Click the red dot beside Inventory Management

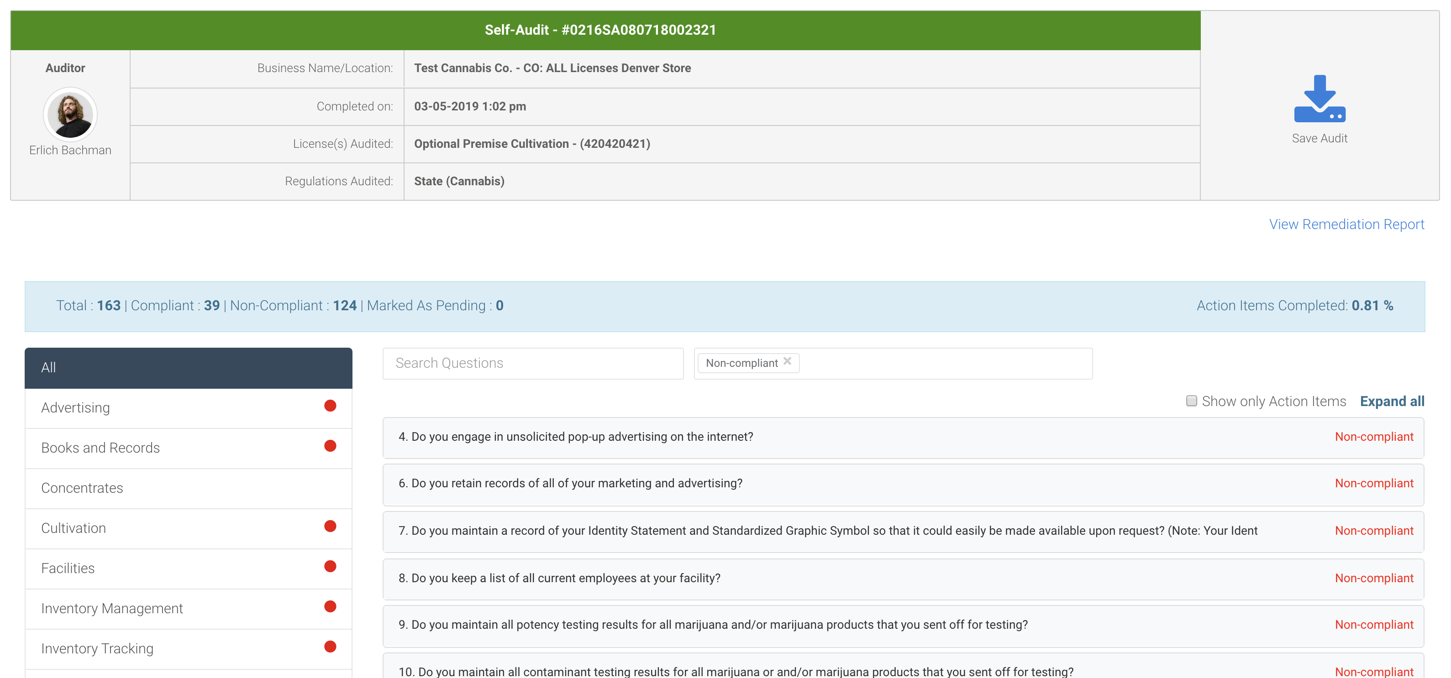point(330,606)
